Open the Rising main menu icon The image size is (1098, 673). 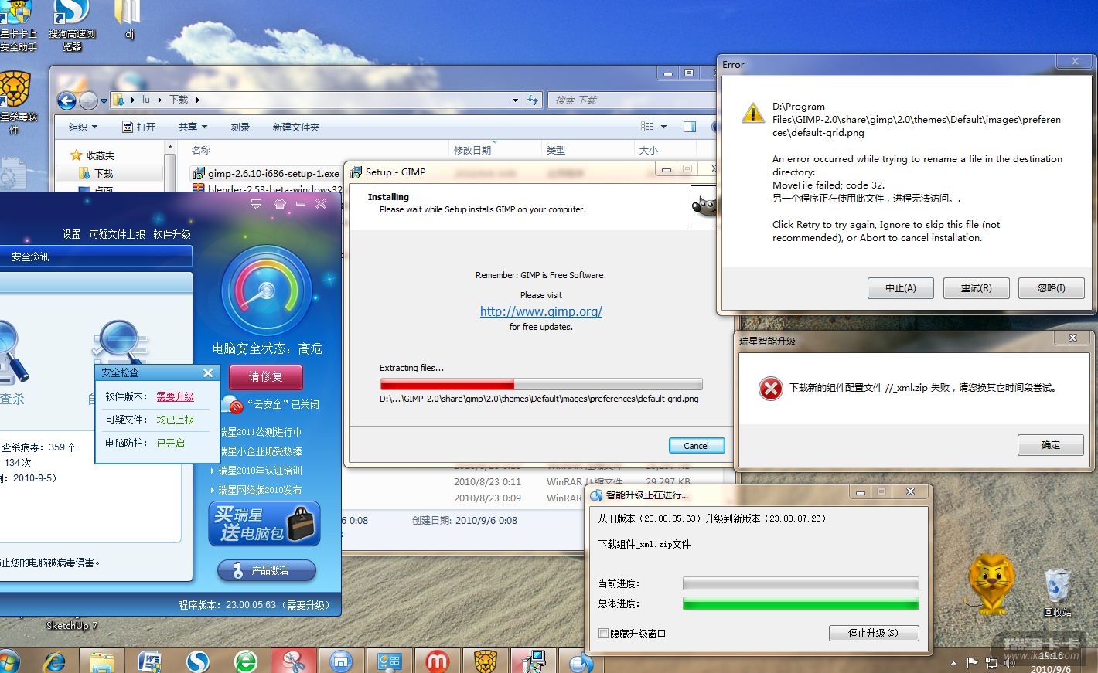click(256, 204)
